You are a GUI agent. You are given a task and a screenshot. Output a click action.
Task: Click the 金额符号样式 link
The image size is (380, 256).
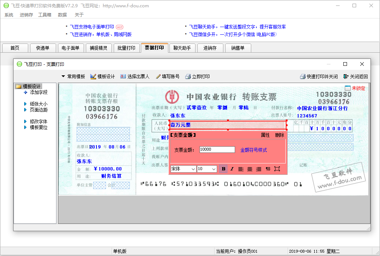[x=253, y=150]
